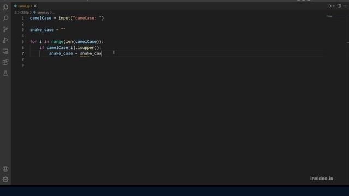Viewport: 349px width, 196px height.
Task: Open the Source Control view
Action: point(5,29)
